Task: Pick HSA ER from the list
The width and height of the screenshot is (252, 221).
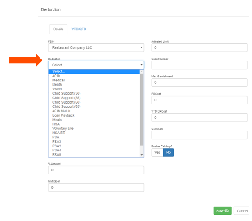Action: pyautogui.click(x=94, y=133)
